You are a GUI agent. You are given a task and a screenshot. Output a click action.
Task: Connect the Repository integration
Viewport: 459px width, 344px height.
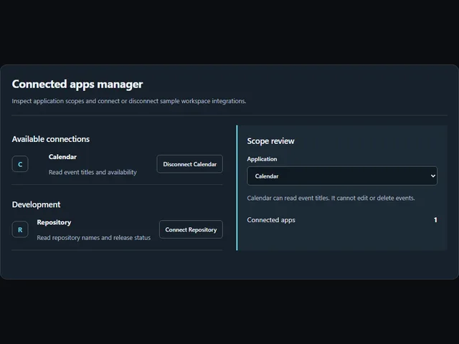[x=191, y=229]
